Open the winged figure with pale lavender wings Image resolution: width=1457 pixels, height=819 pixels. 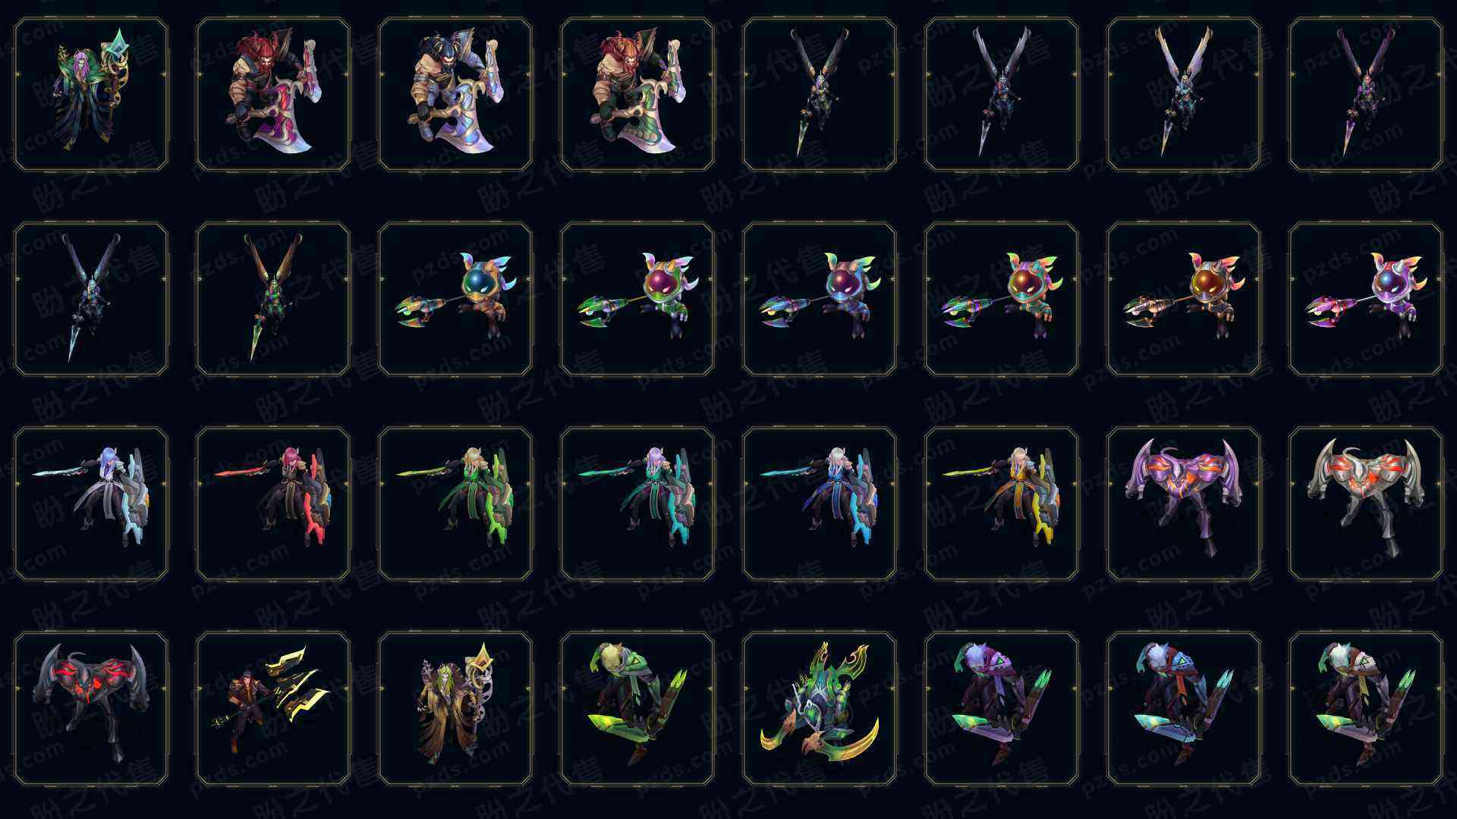(x=1184, y=94)
